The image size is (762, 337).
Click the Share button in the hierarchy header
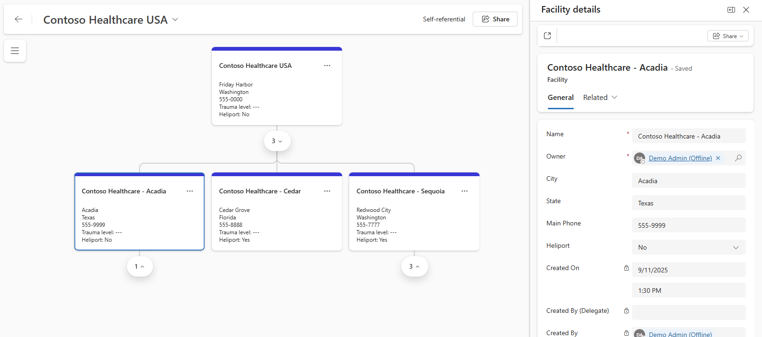click(495, 19)
